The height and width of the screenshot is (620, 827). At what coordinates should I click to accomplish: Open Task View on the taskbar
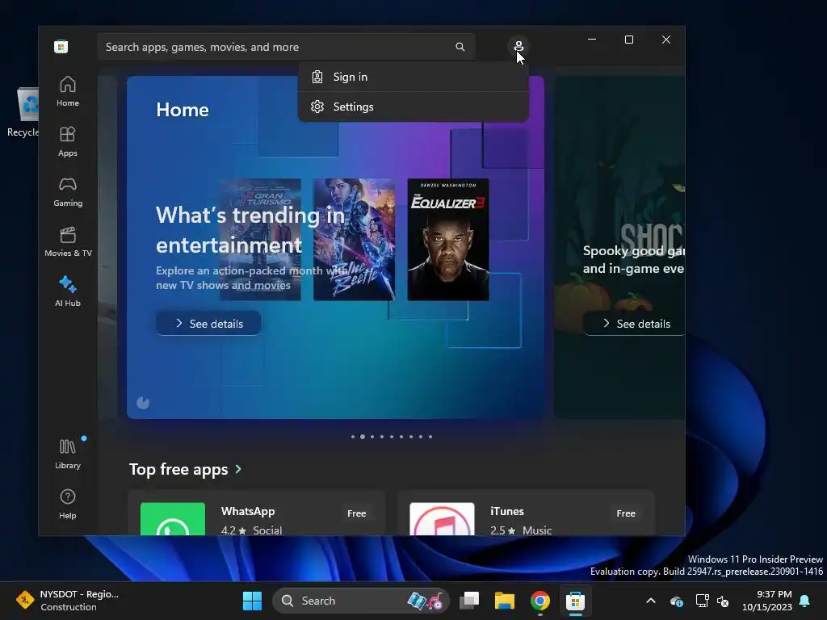pos(469,601)
